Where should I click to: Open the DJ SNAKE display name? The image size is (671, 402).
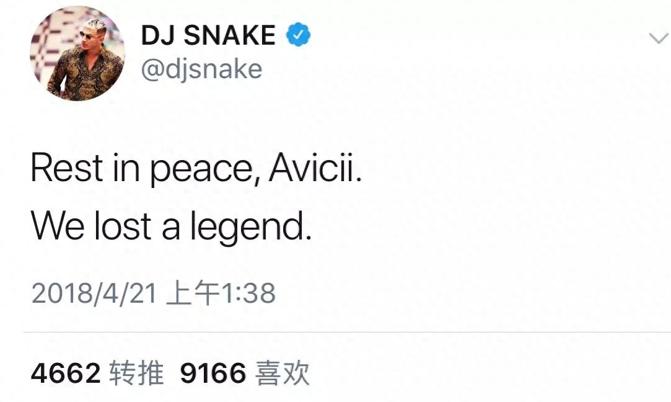[208, 35]
